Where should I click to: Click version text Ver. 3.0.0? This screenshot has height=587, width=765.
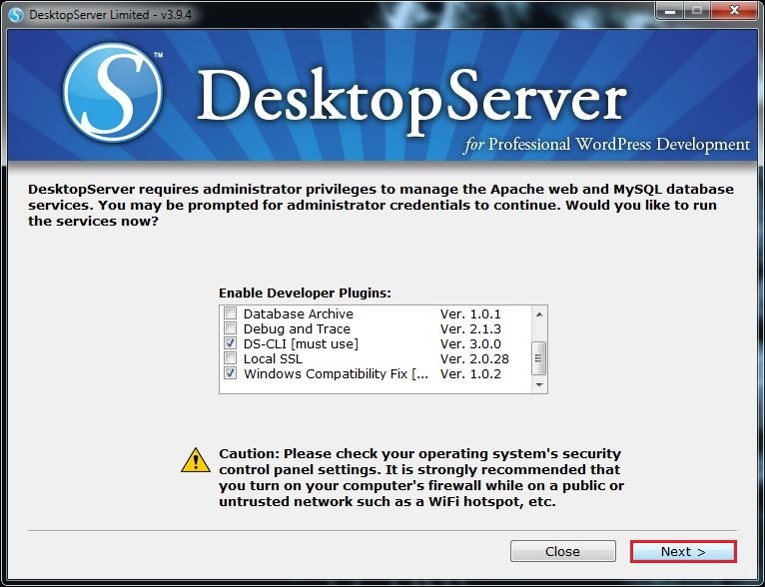470,343
